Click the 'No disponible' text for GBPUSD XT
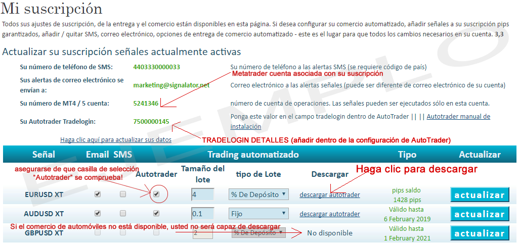 point(330,233)
